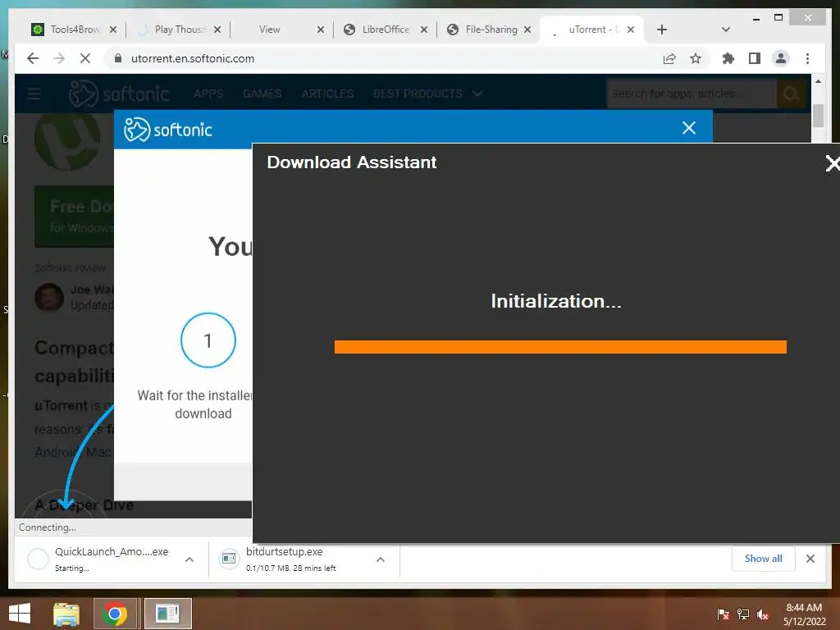Open the Extensions puzzle icon
Viewport: 840px width, 630px height.
click(x=728, y=58)
